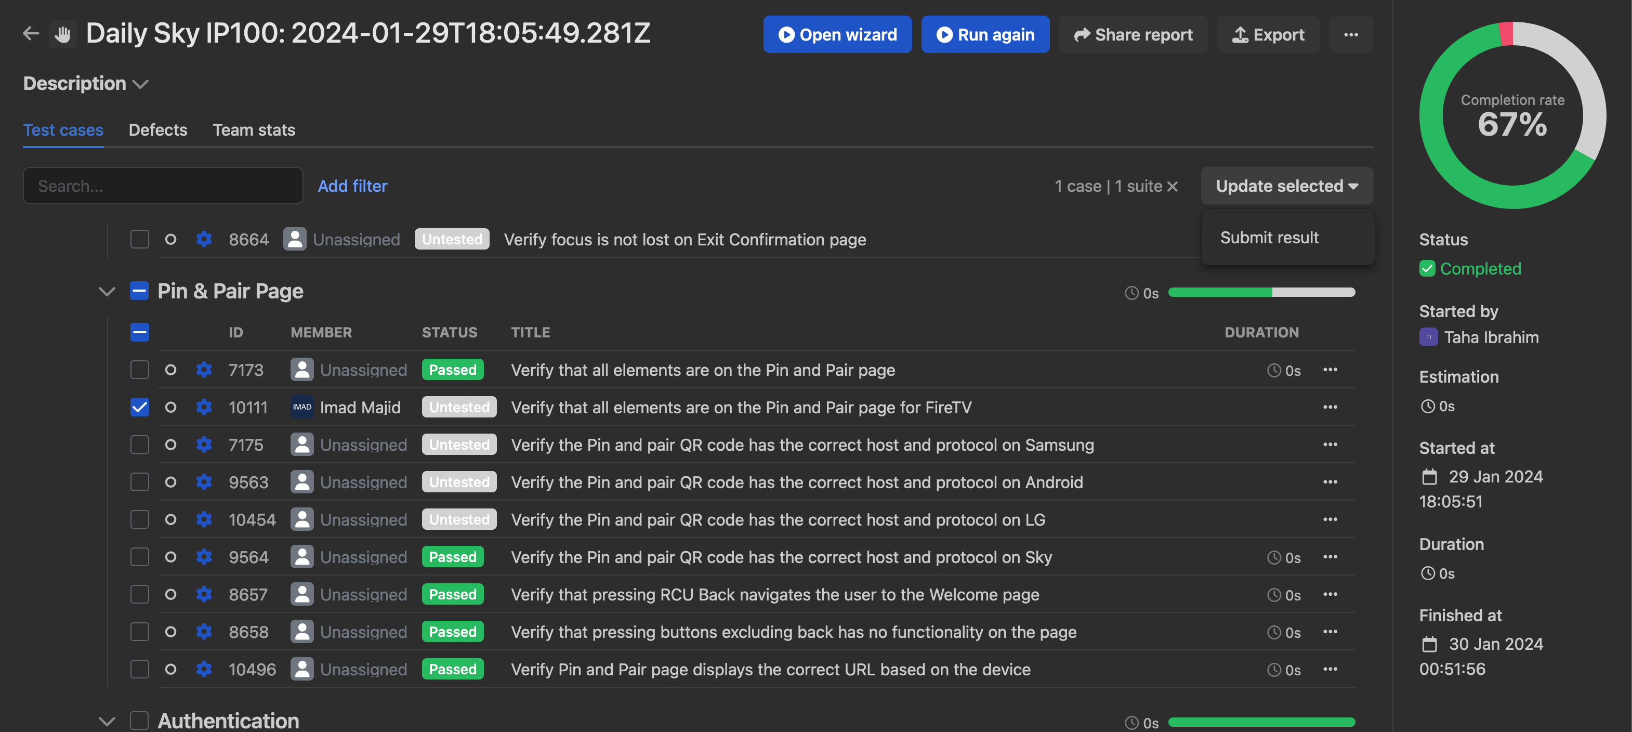The image size is (1632, 732).
Task: Click the back arrow icon
Action: click(x=31, y=33)
